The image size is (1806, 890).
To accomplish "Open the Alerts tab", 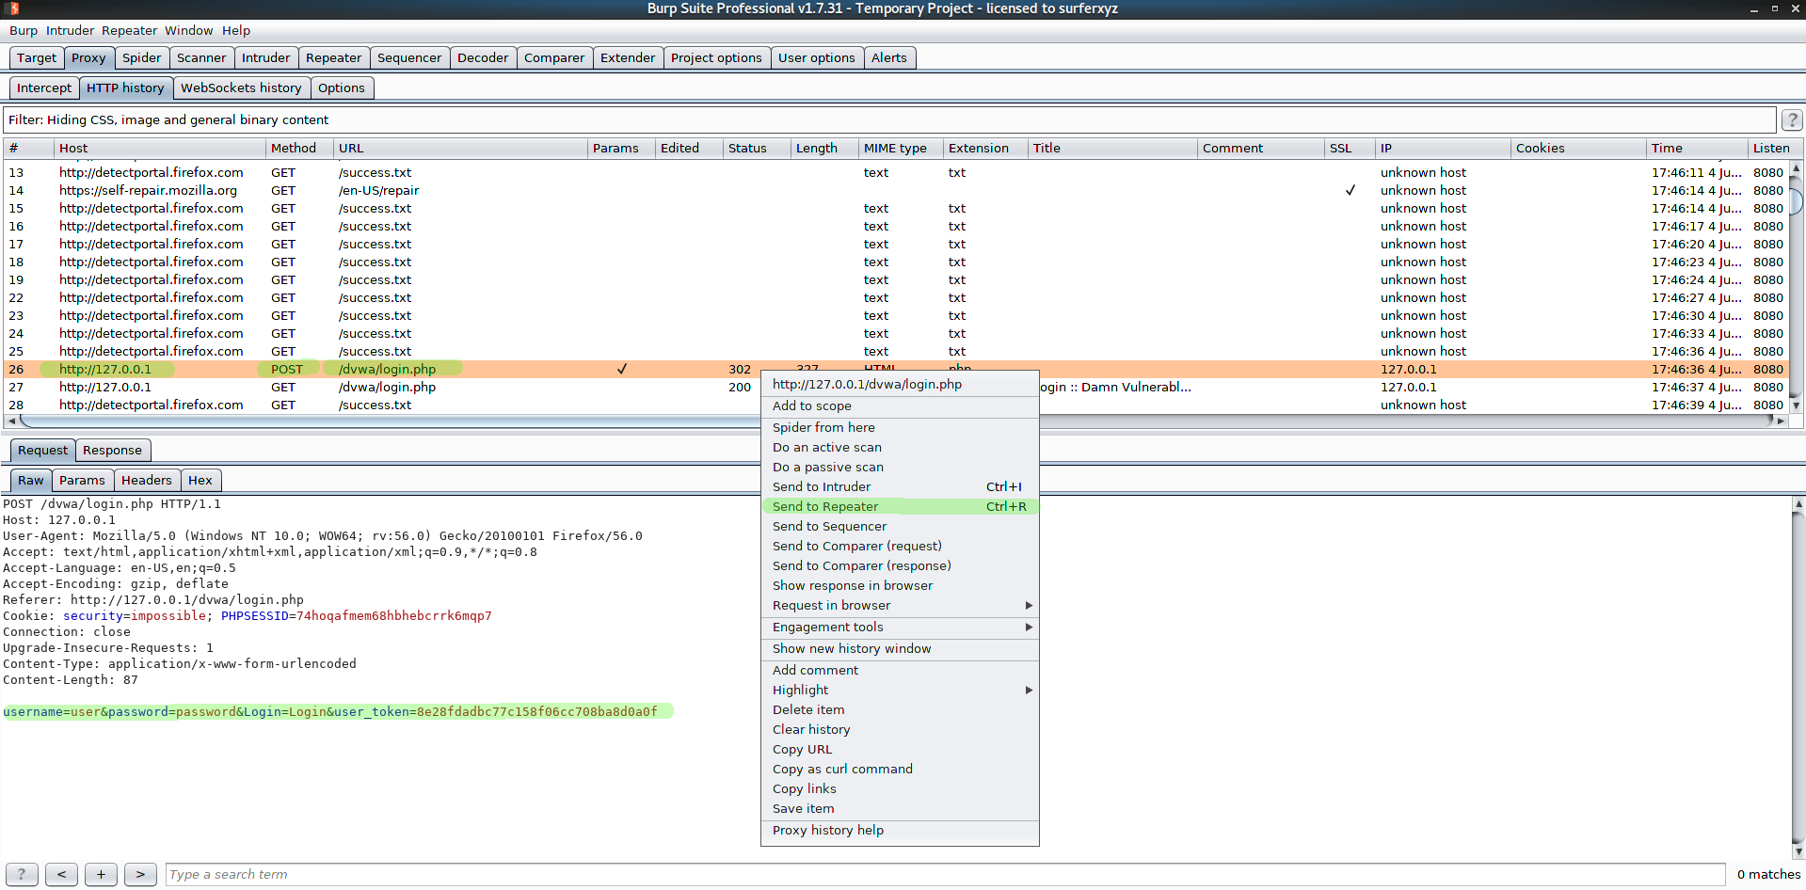I will click(x=889, y=57).
